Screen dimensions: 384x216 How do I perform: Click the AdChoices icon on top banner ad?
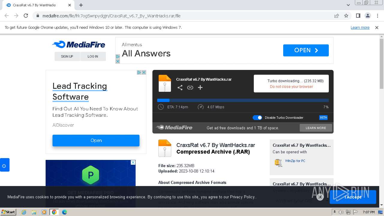[x=118, y=56]
